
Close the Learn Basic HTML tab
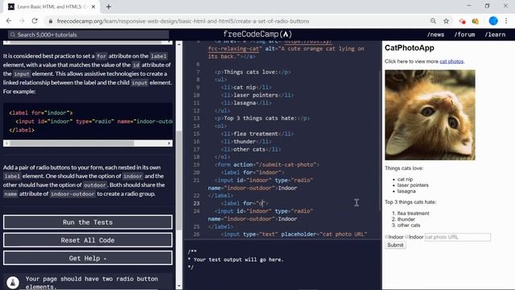click(x=93, y=6)
